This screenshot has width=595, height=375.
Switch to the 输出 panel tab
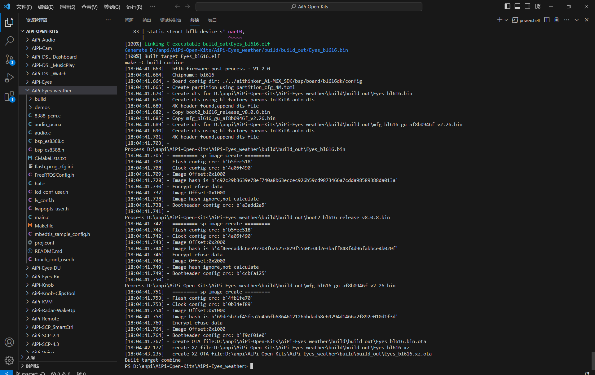[x=147, y=20]
